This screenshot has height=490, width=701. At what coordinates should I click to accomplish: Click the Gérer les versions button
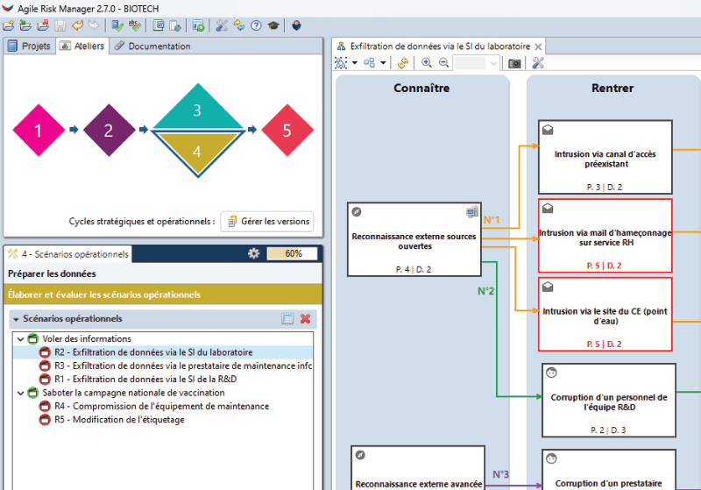click(x=267, y=221)
